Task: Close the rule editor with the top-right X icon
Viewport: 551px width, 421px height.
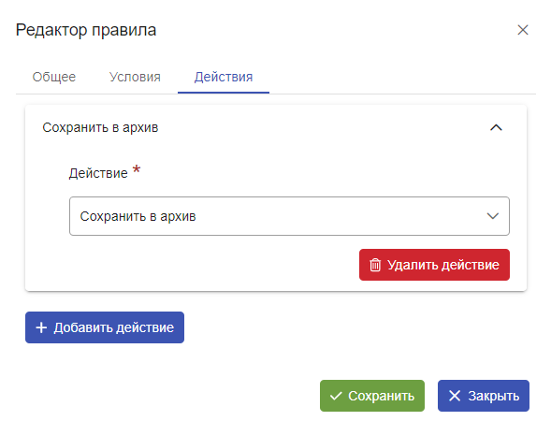Action: (523, 30)
